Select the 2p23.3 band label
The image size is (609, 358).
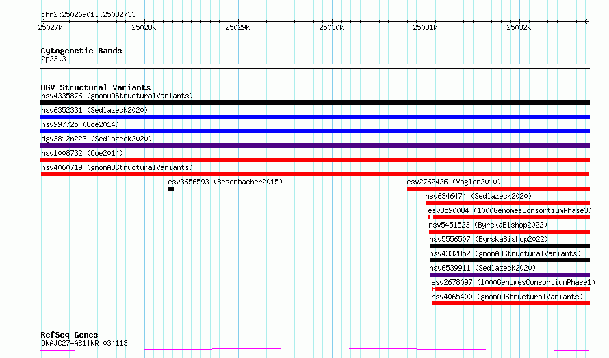tap(53, 59)
